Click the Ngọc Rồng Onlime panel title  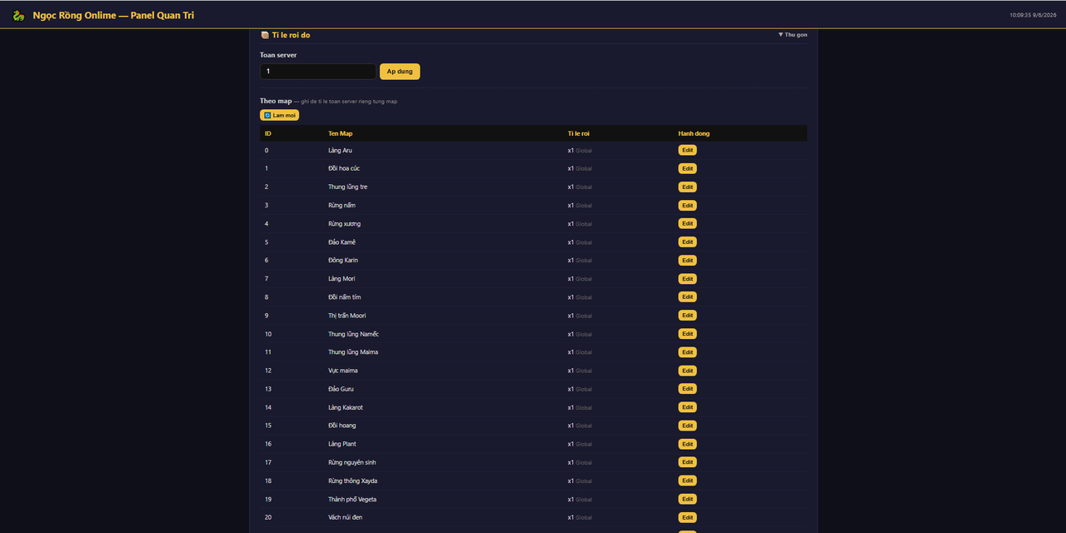(113, 15)
